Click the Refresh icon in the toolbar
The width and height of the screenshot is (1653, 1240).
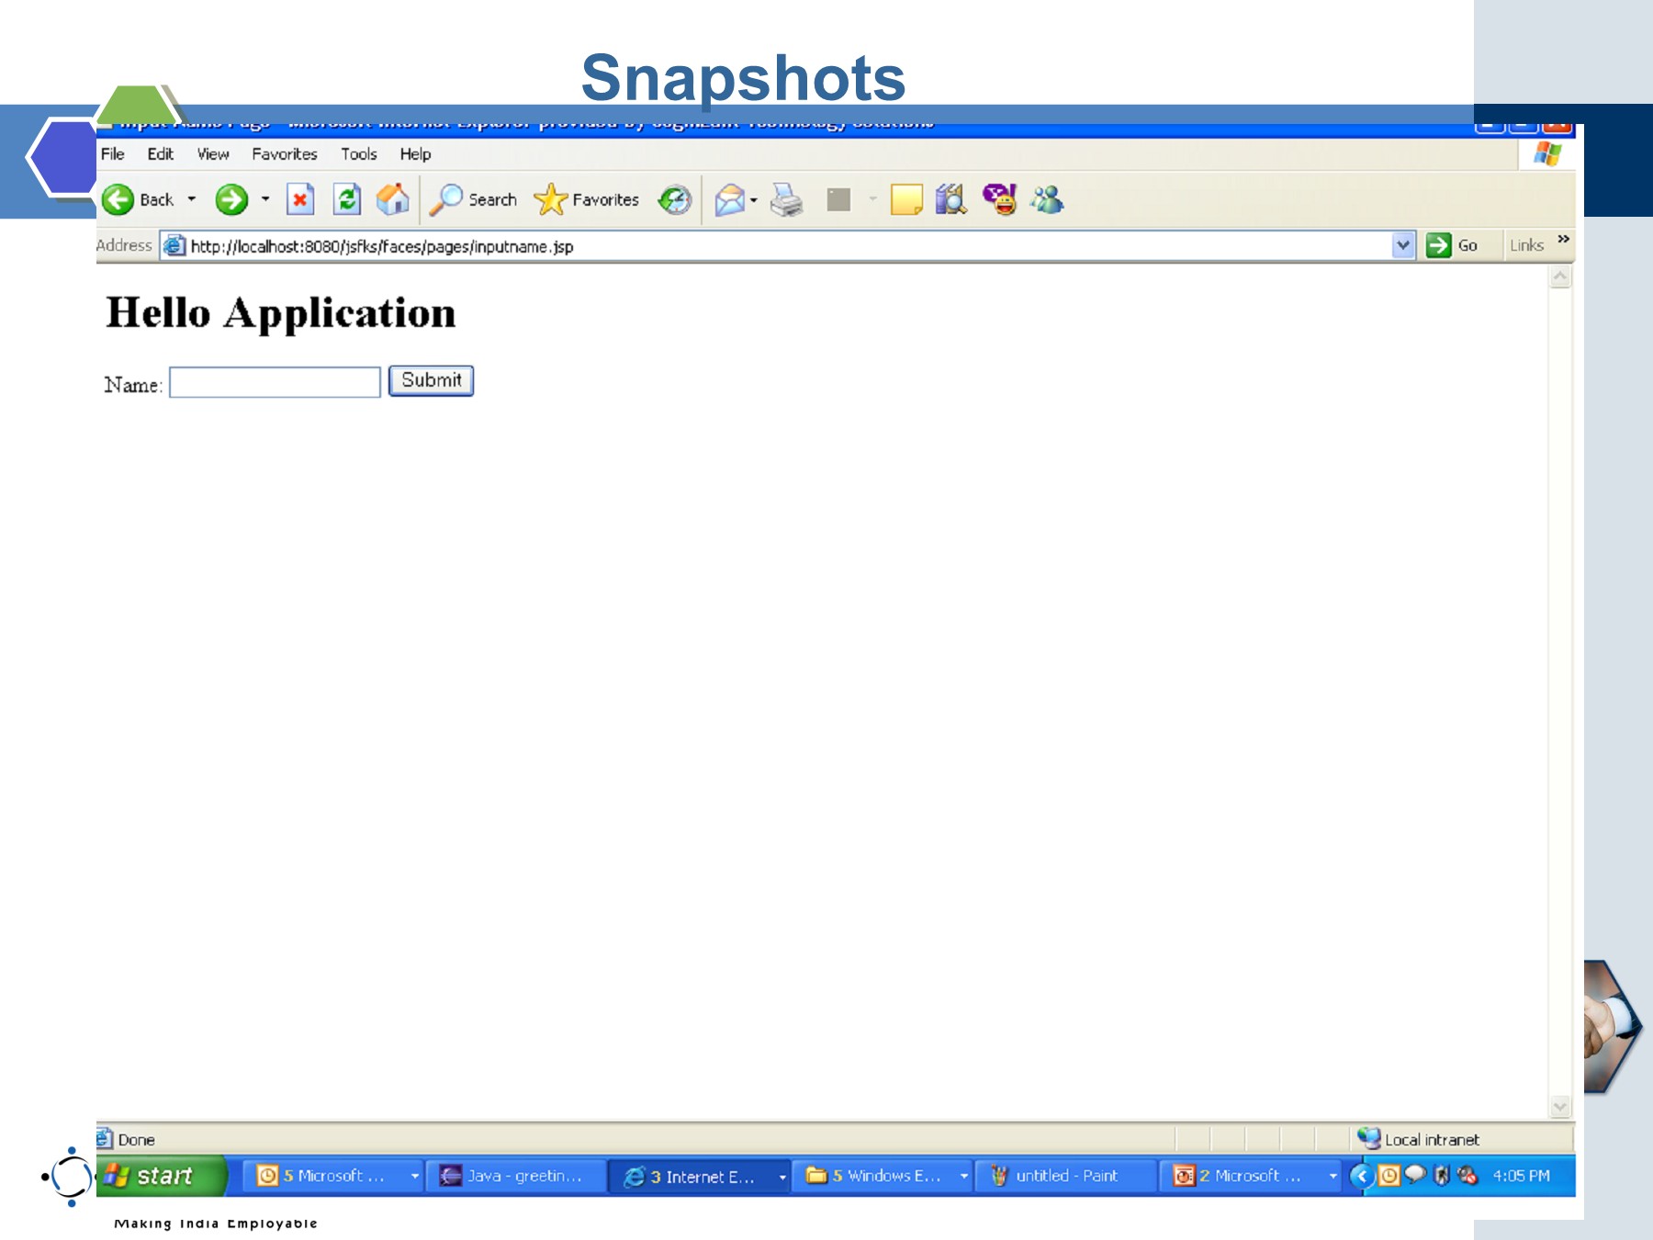(347, 199)
